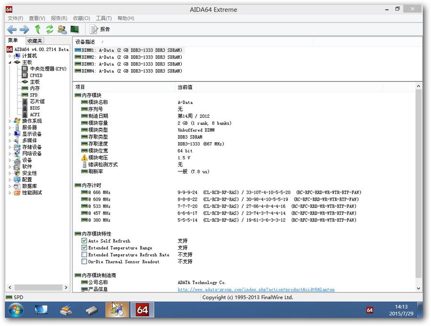Click the AIDA64 system tray icon

pos(370,310)
